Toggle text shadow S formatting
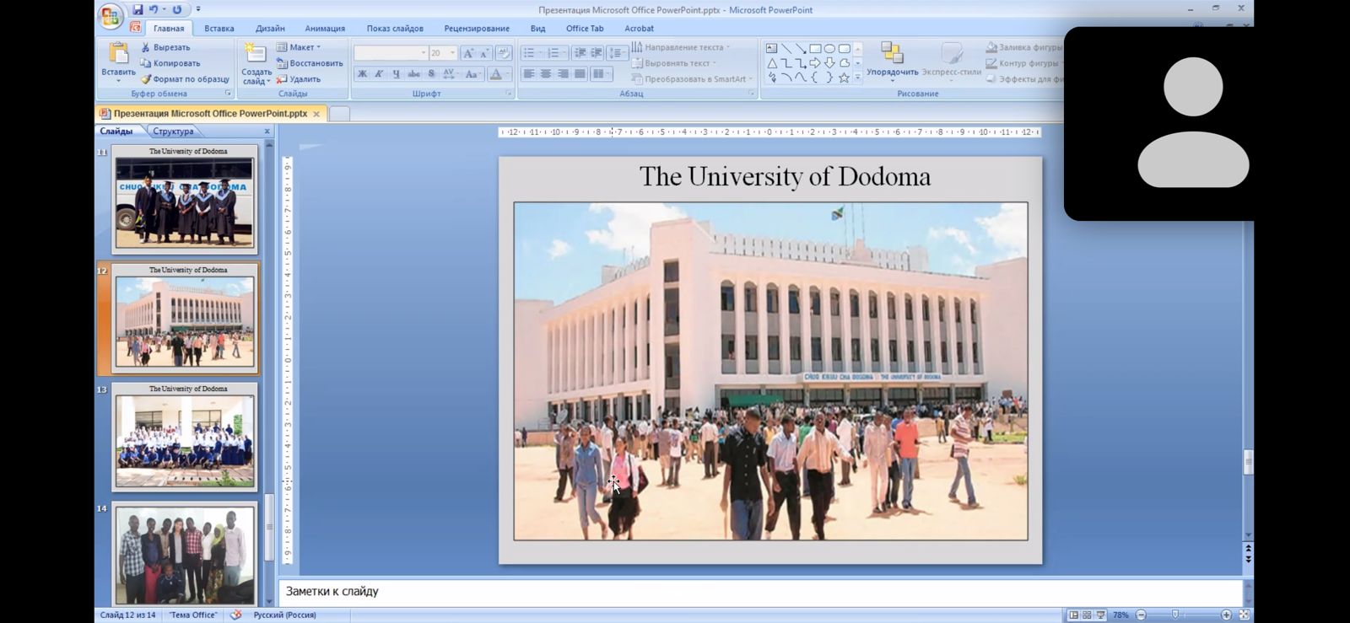1350x623 pixels. (431, 74)
